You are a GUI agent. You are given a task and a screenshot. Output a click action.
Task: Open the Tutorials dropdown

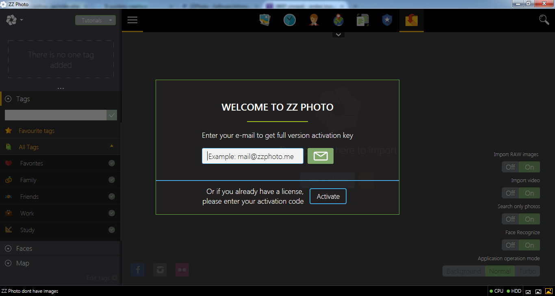click(x=95, y=20)
